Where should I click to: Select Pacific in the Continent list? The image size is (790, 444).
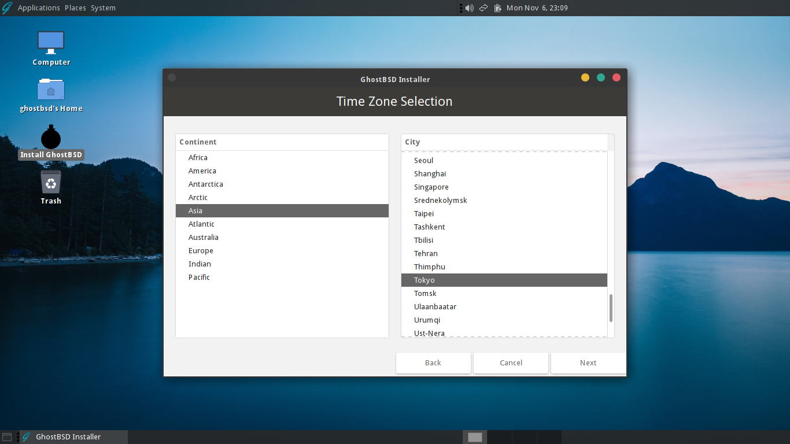282,277
